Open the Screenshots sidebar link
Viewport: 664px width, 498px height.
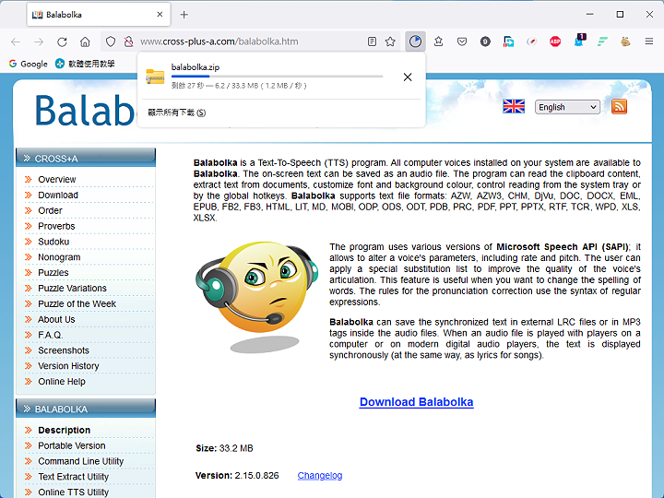[x=64, y=350]
